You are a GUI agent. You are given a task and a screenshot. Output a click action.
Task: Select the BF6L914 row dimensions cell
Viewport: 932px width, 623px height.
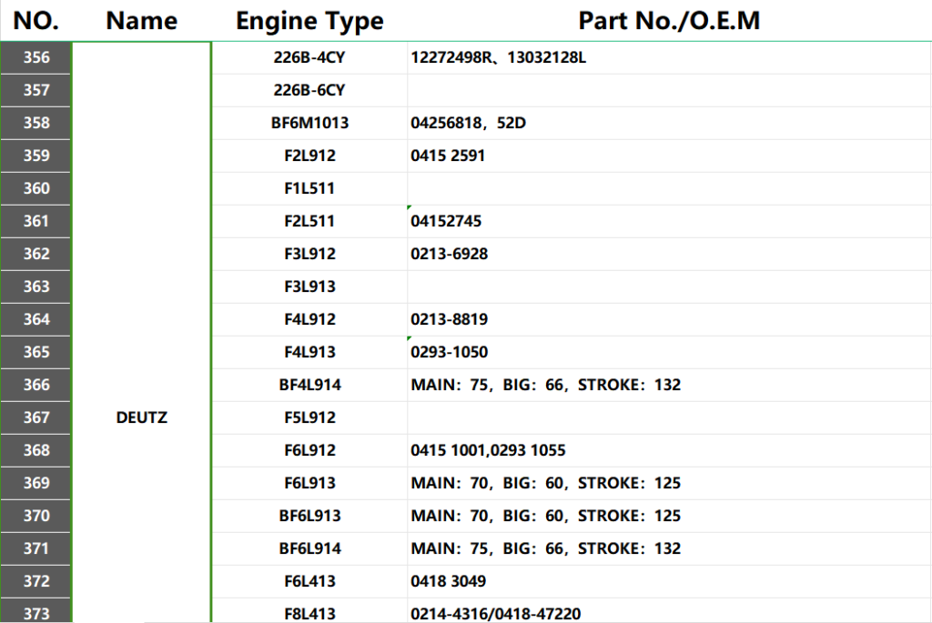(x=669, y=548)
